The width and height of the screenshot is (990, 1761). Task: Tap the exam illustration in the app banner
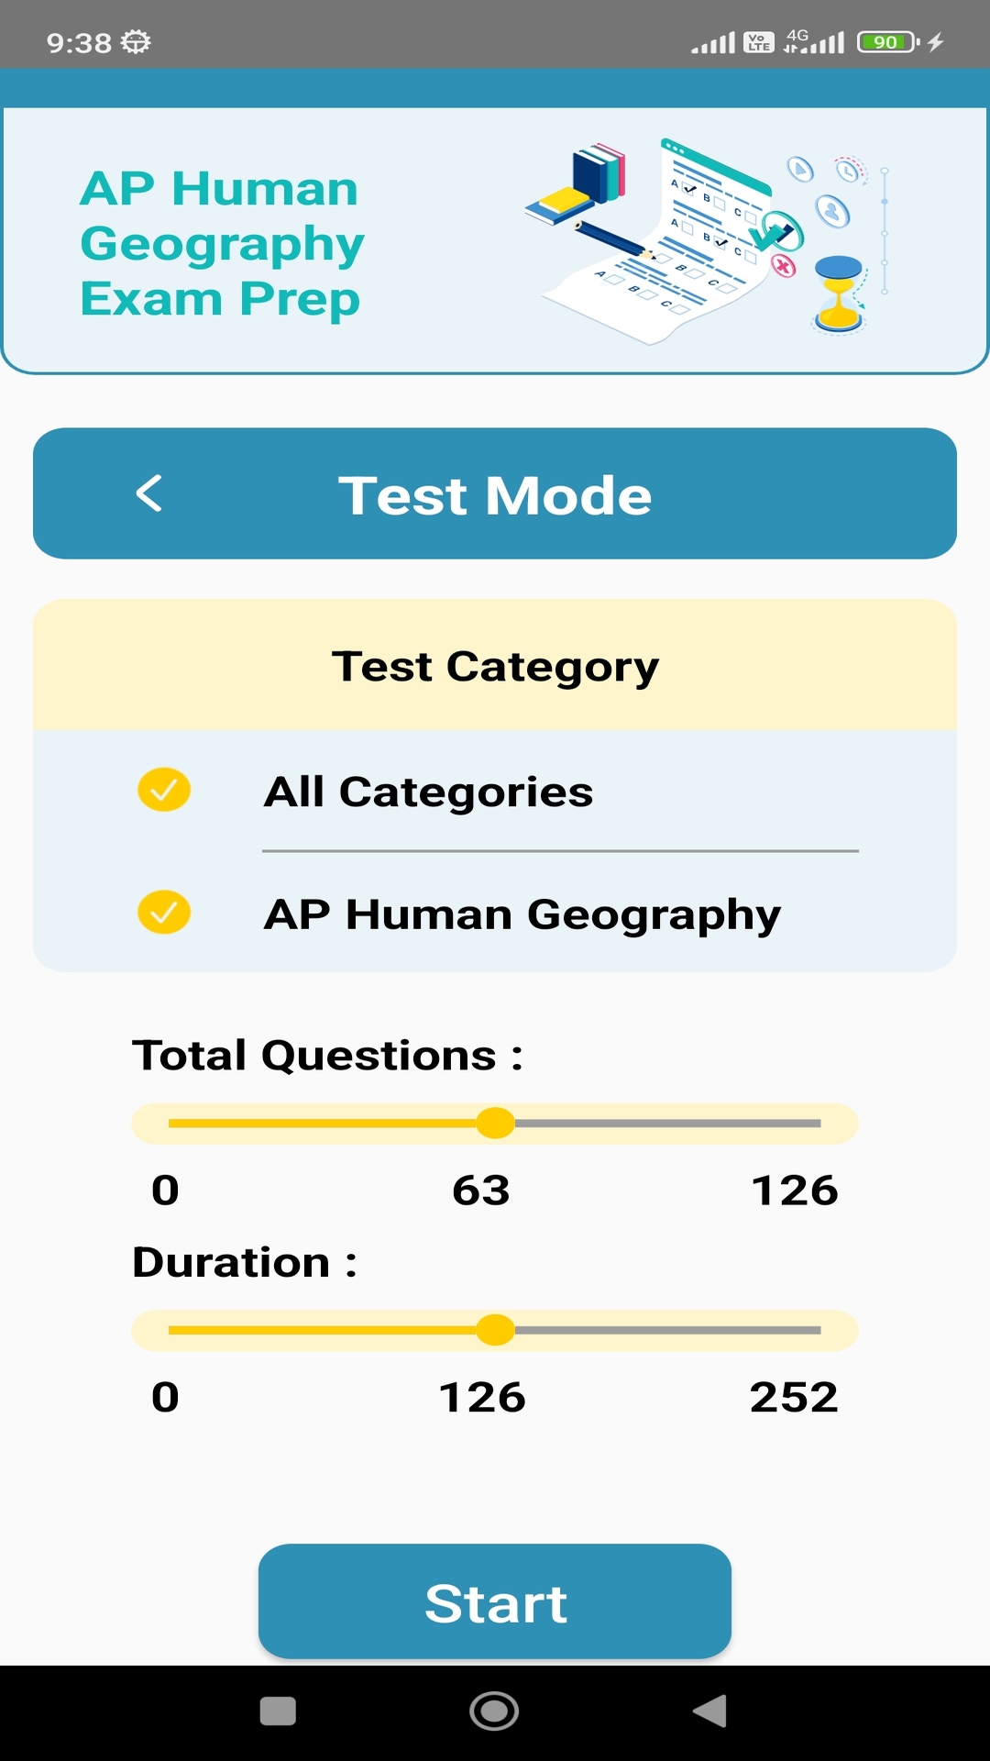point(706,234)
